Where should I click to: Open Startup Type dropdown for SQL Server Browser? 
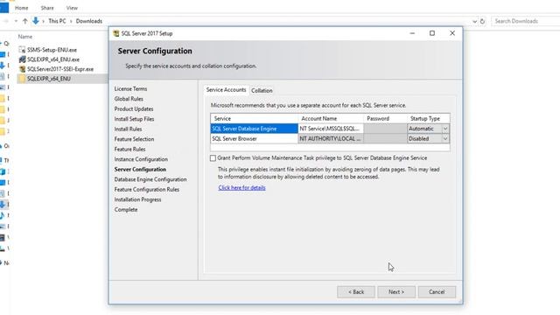click(x=445, y=138)
